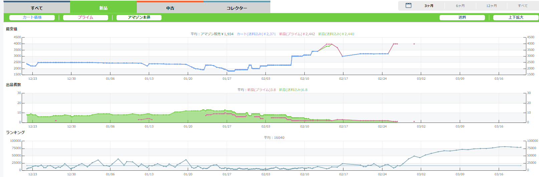Toggle the 送料 shipping option

pos(462,18)
